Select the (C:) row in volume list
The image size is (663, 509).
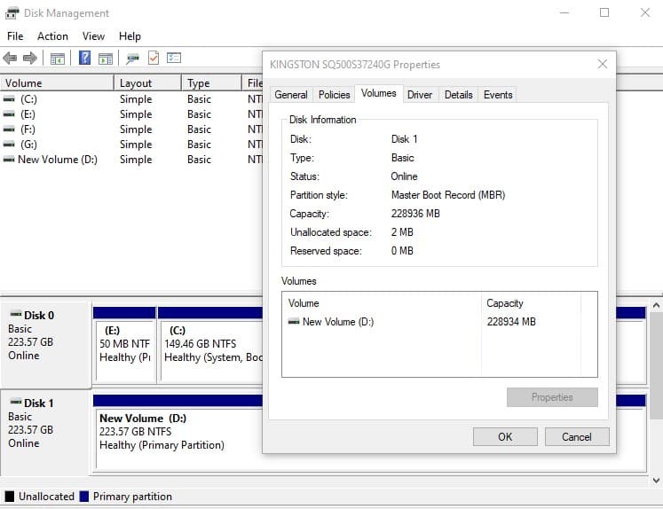click(28, 99)
